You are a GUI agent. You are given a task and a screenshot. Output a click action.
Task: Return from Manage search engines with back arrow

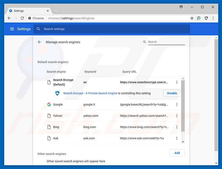tap(39, 42)
